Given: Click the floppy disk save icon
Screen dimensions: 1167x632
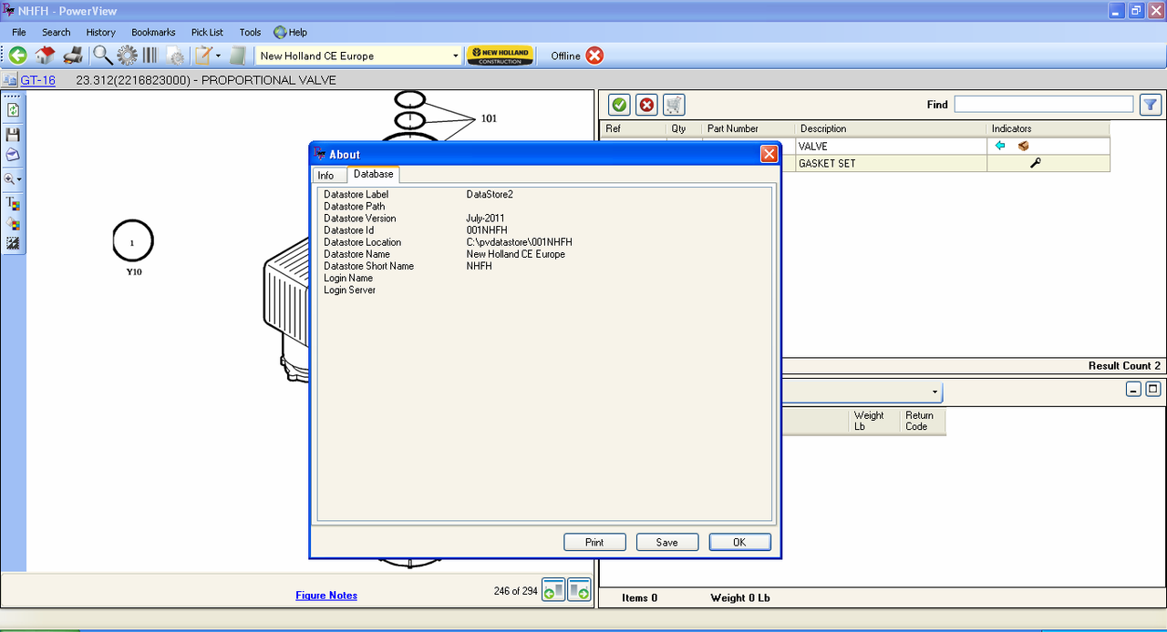Looking at the screenshot, I should (x=13, y=134).
